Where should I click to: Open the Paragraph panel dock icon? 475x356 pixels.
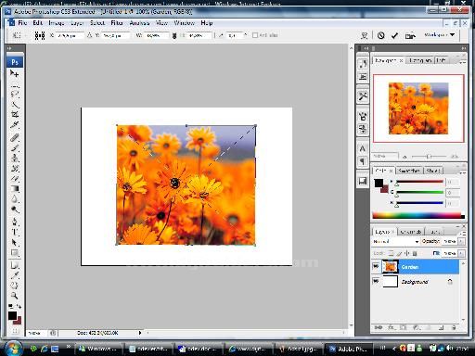click(363, 161)
